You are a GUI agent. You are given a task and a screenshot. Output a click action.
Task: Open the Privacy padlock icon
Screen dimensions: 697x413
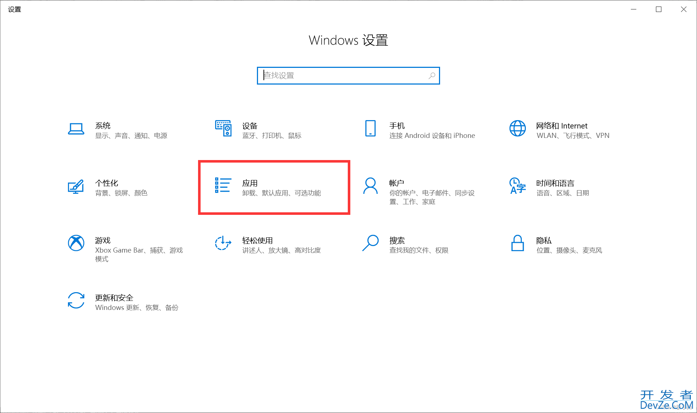[x=517, y=243]
